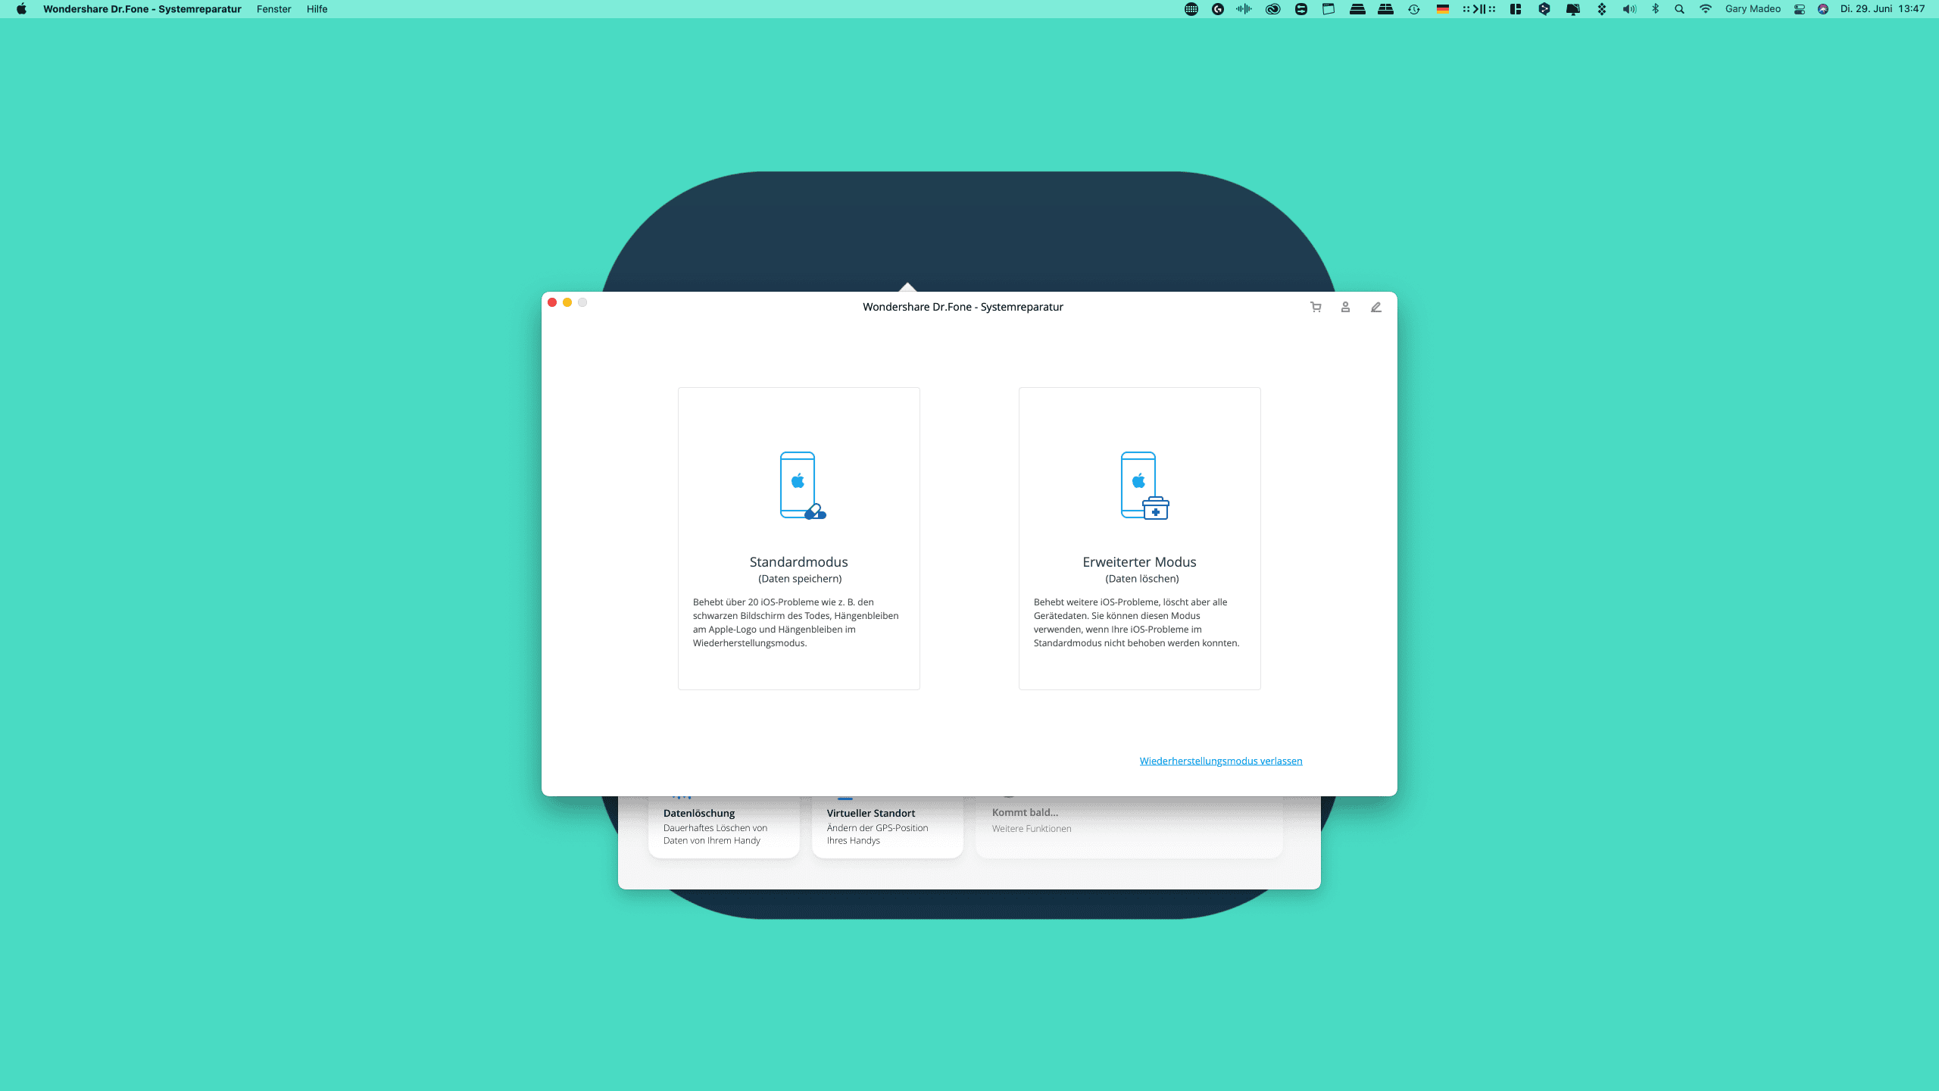The height and width of the screenshot is (1091, 1939).
Task: Open the Fenster menu
Action: (x=273, y=9)
